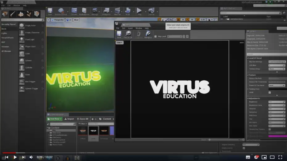The image size is (287, 161).
Task: Select Lights category in Modes panel
Action: 4,33
